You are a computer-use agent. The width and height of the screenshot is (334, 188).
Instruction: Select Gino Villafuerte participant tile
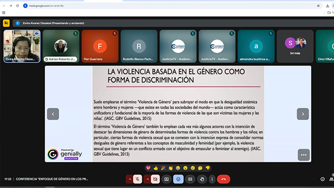pyautogui.click(x=325, y=46)
